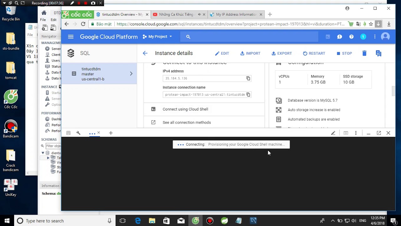Click the Workbench home tab icon
The image size is (401, 226).
pyautogui.click(x=44, y=13)
